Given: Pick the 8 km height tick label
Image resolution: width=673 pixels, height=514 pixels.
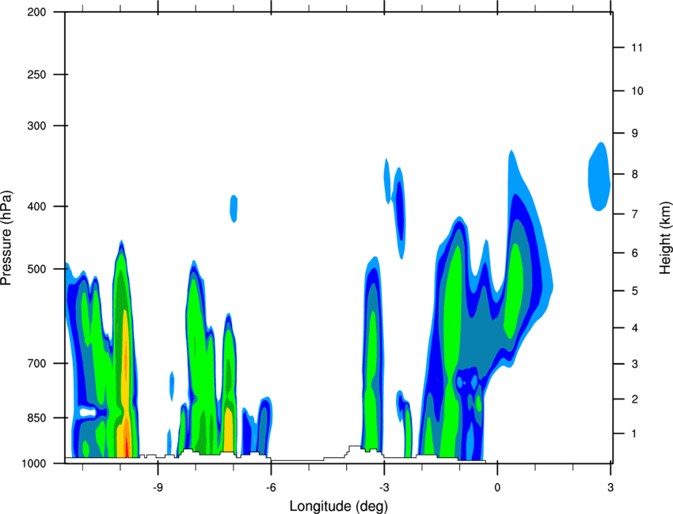Looking at the screenshot, I should pos(635,175).
